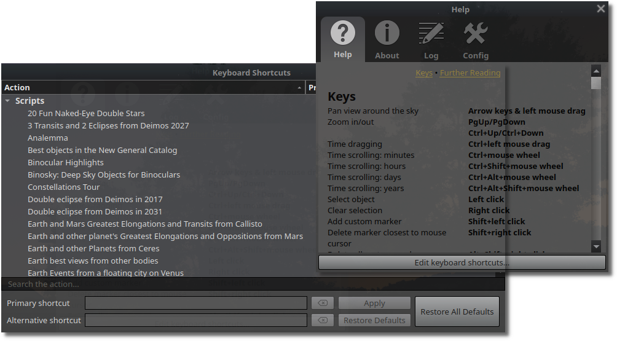Image resolution: width=617 pixels, height=341 pixels.
Task: Focus the Alternative shortcut input field
Action: 196,320
